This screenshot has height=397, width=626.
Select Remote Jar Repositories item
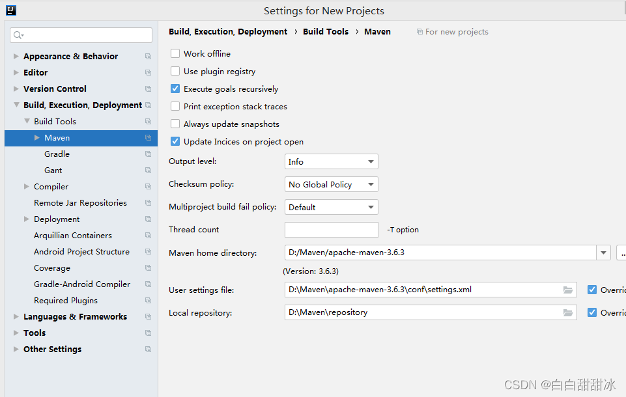pyautogui.click(x=80, y=202)
